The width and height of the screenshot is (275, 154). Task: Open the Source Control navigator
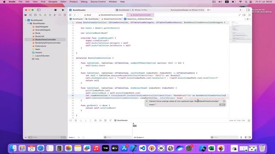click(x=31, y=15)
